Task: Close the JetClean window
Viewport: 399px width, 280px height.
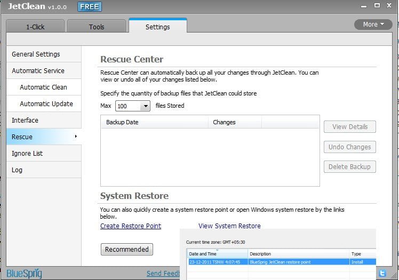Action: coord(389,5)
